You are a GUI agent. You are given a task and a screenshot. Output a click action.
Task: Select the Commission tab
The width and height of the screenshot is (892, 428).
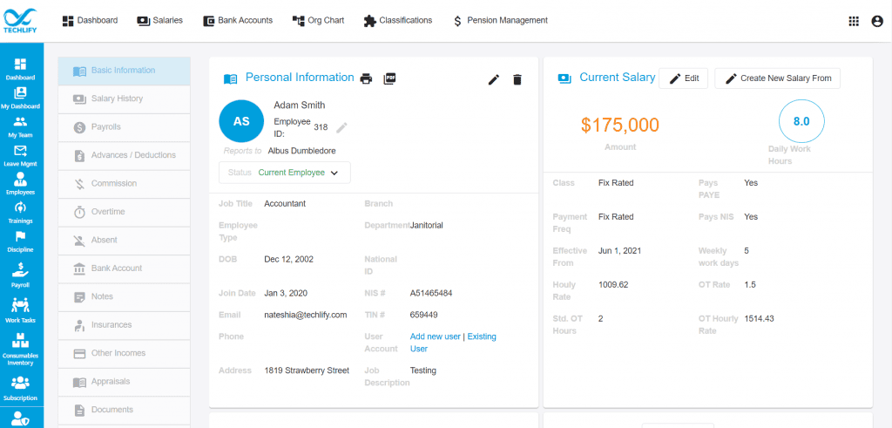(x=124, y=184)
